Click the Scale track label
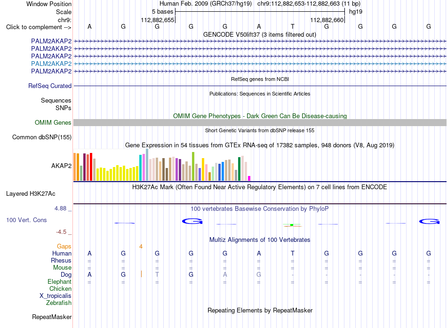 [64, 12]
